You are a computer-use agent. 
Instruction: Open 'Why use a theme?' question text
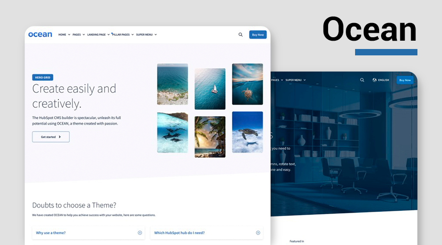click(51, 233)
